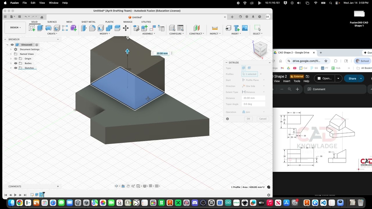Toggle visibility of the Unsaved root component
372x209 pixels.
pyautogui.click(x=12, y=45)
